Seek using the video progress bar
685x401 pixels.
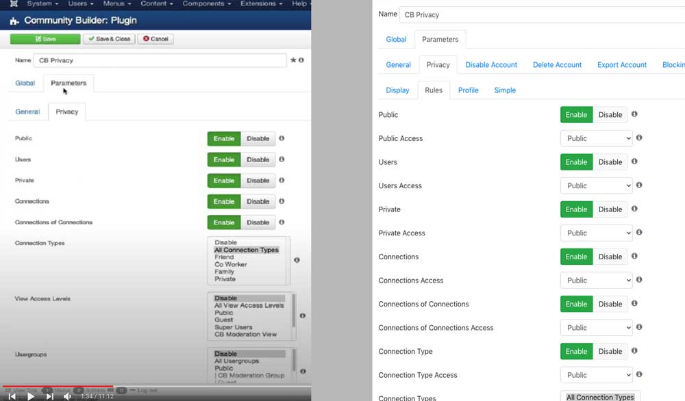(156, 386)
